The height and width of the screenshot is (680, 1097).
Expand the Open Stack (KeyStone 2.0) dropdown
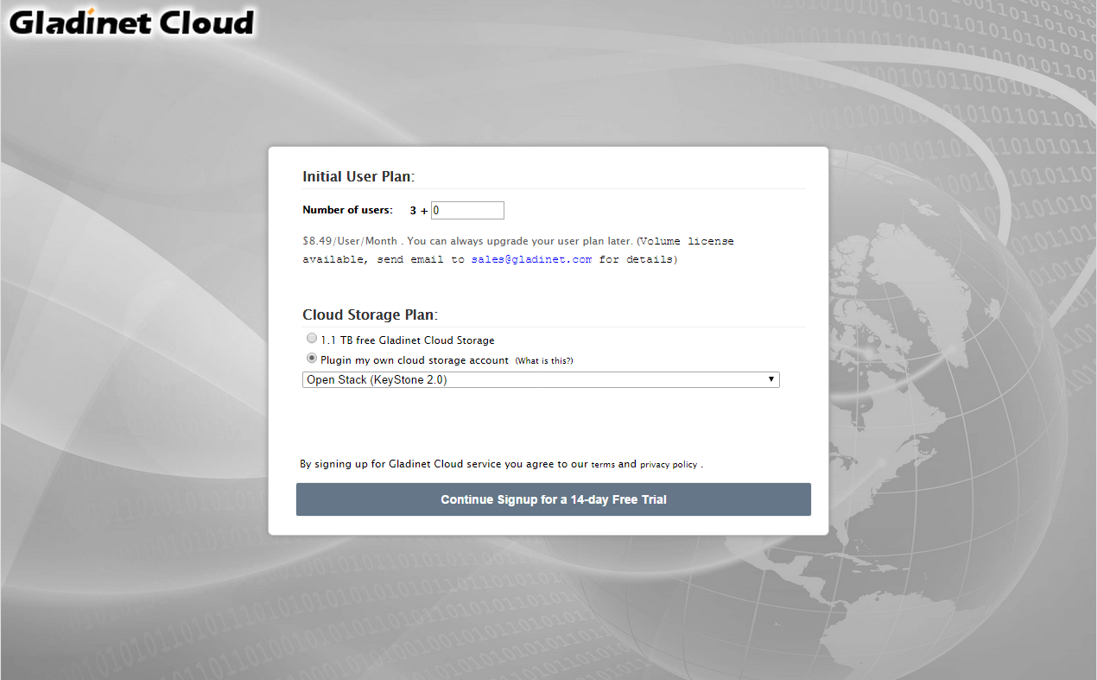coord(541,380)
